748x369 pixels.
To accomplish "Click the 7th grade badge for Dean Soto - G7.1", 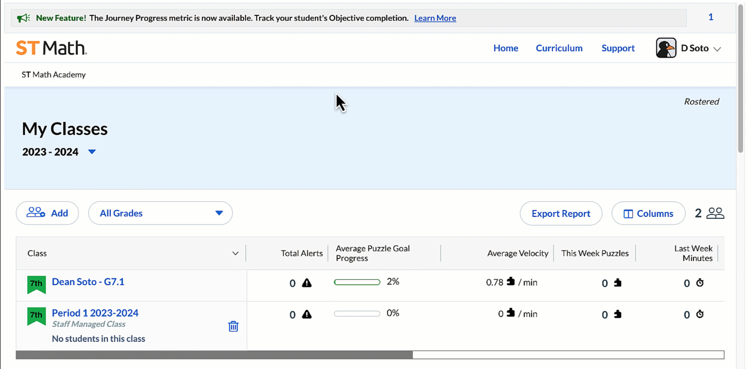I will pyautogui.click(x=36, y=284).
